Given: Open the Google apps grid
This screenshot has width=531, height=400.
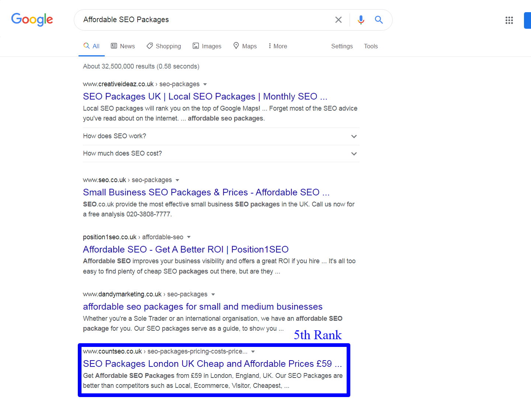Looking at the screenshot, I should click(x=509, y=20).
